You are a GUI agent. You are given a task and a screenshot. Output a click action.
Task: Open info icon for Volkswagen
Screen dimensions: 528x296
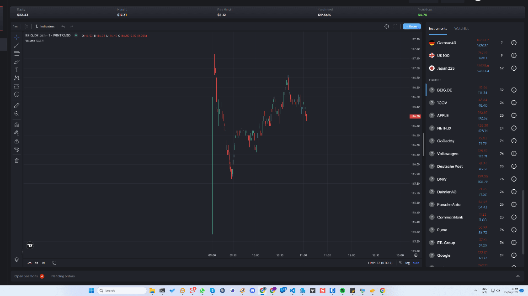(514, 154)
